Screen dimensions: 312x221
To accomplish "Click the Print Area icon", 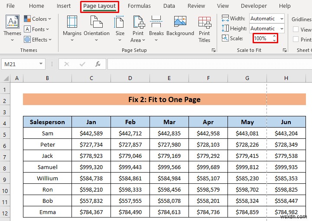I will 138,22.
